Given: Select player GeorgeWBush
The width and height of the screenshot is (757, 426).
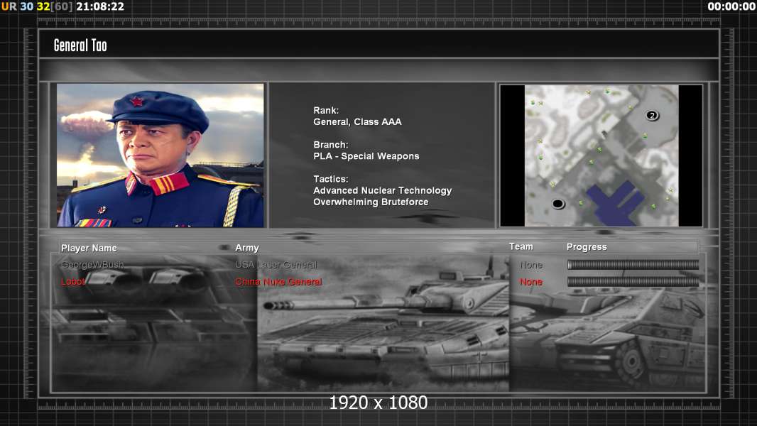Looking at the screenshot, I should pyautogui.click(x=92, y=265).
